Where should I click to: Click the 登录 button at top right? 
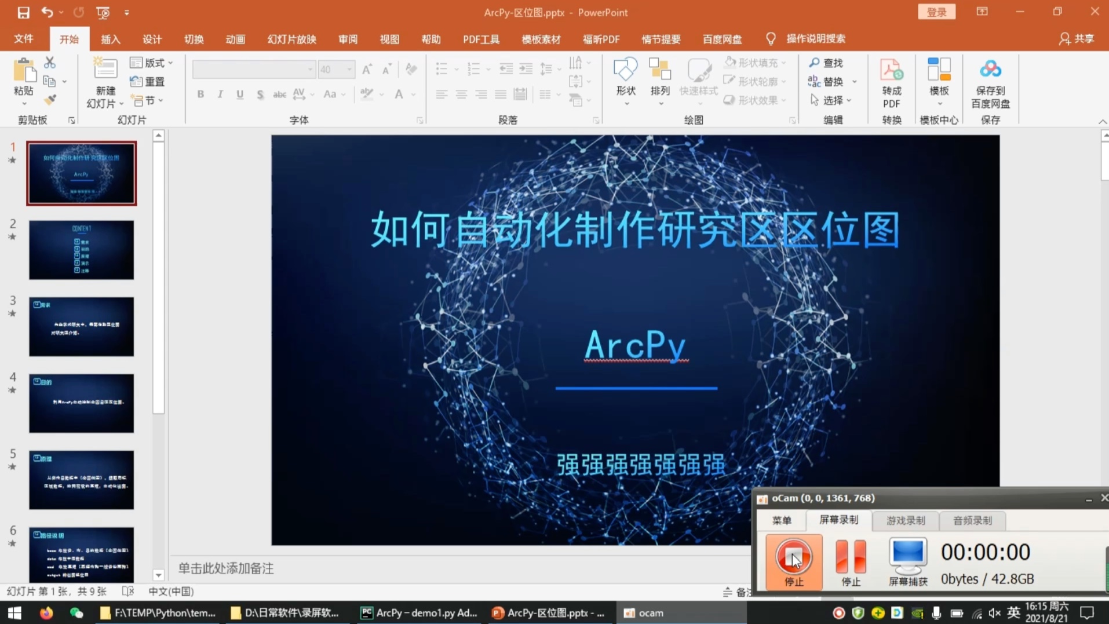[936, 12]
